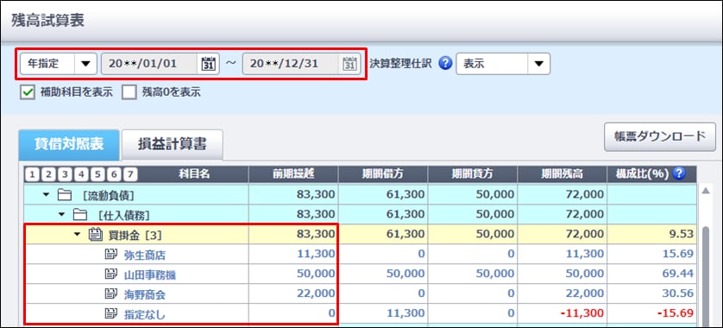Collapse the 仕入債務 group
Screen dimensions: 723x328
click(x=62, y=215)
